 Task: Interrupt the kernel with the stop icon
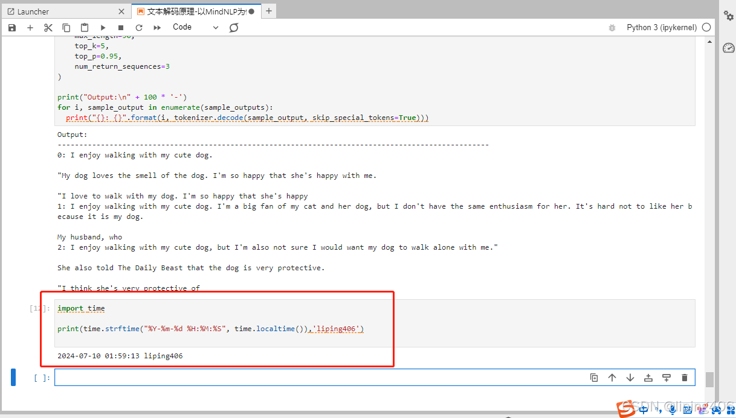(x=121, y=28)
